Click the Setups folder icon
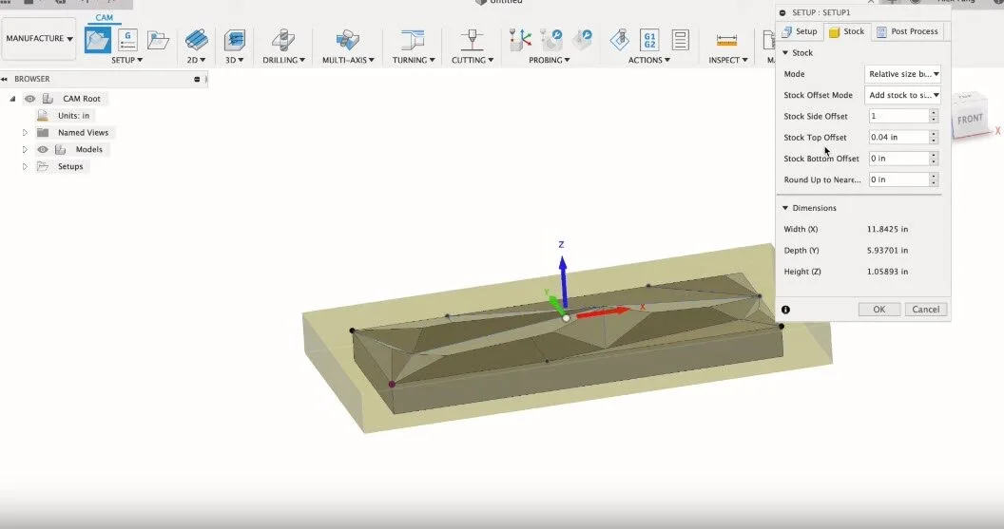The image size is (1004, 529). coord(43,166)
